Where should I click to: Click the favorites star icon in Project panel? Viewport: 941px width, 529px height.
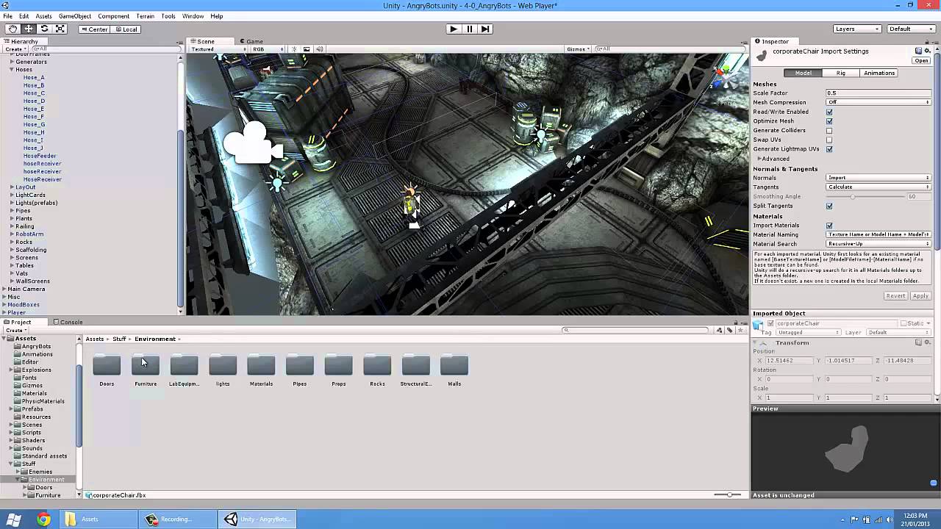point(740,330)
